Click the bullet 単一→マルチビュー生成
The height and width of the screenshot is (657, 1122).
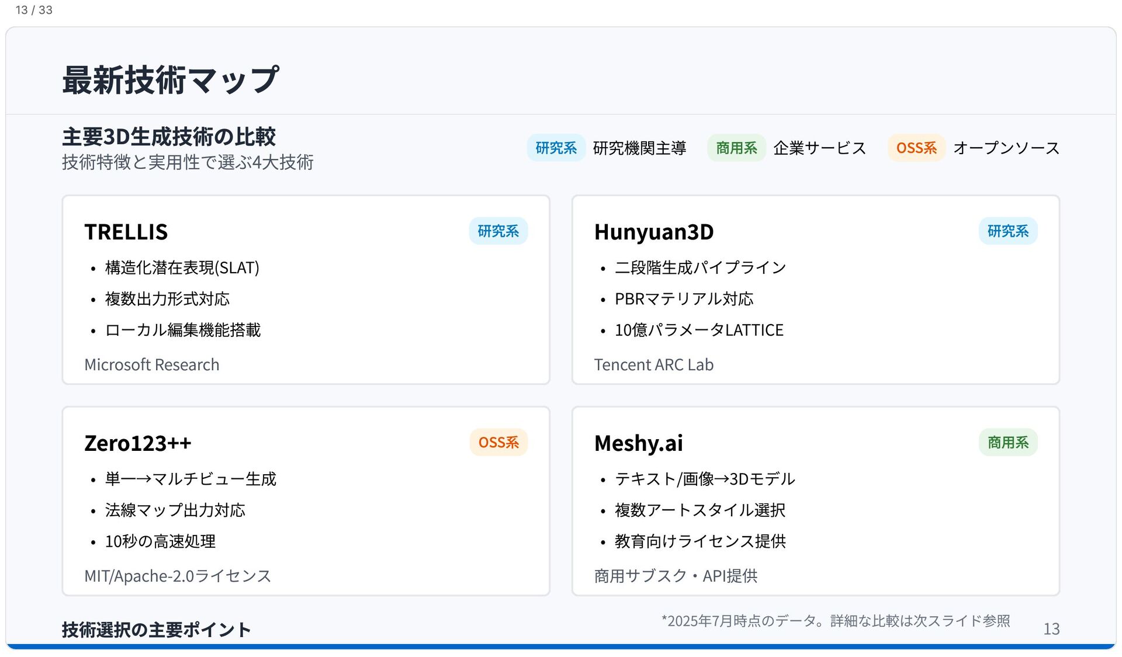point(191,479)
